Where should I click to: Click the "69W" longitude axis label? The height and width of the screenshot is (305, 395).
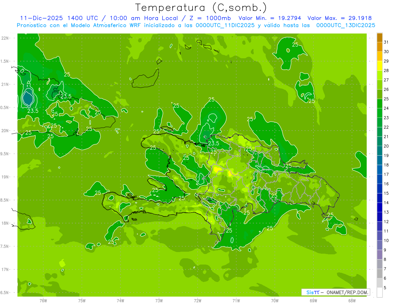(313, 300)
